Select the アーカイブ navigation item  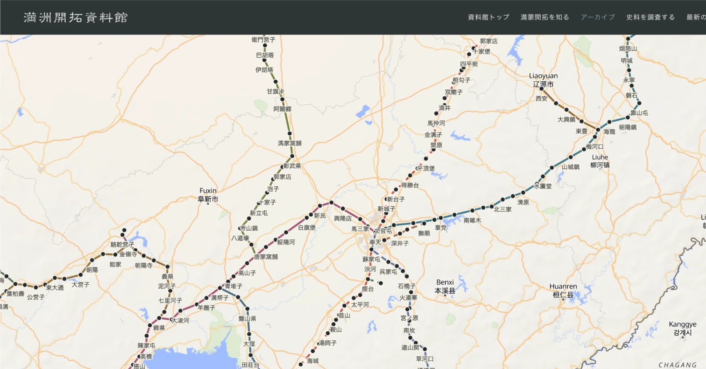click(x=597, y=17)
